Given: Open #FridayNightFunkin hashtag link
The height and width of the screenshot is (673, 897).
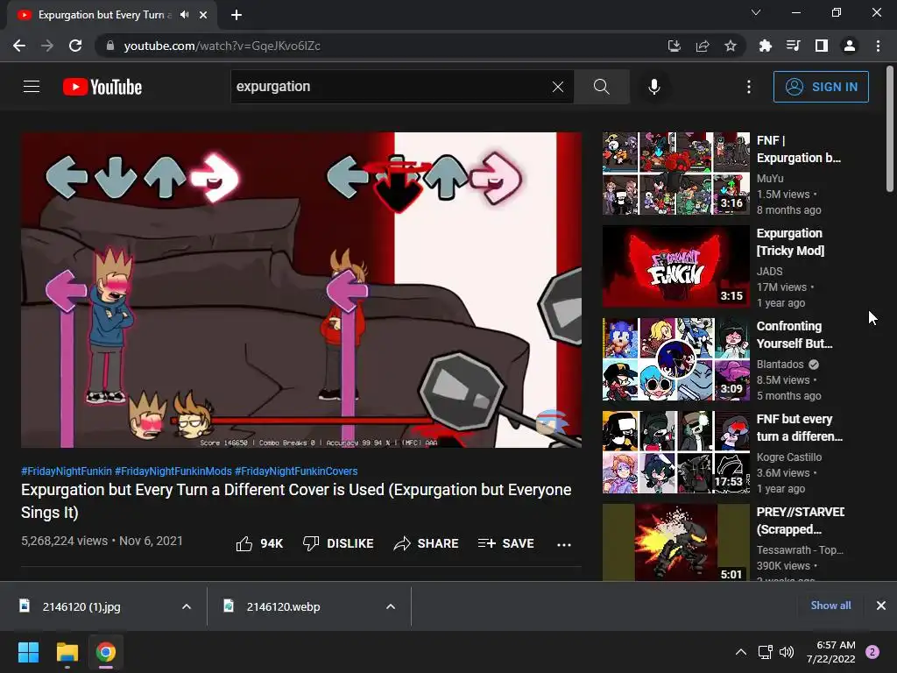Looking at the screenshot, I should coord(67,471).
